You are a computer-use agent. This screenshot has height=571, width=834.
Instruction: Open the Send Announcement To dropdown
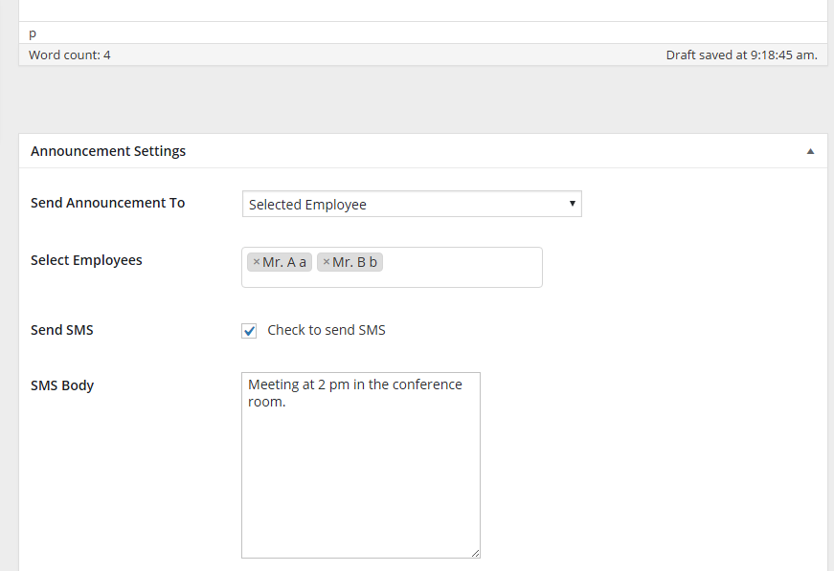tap(412, 204)
